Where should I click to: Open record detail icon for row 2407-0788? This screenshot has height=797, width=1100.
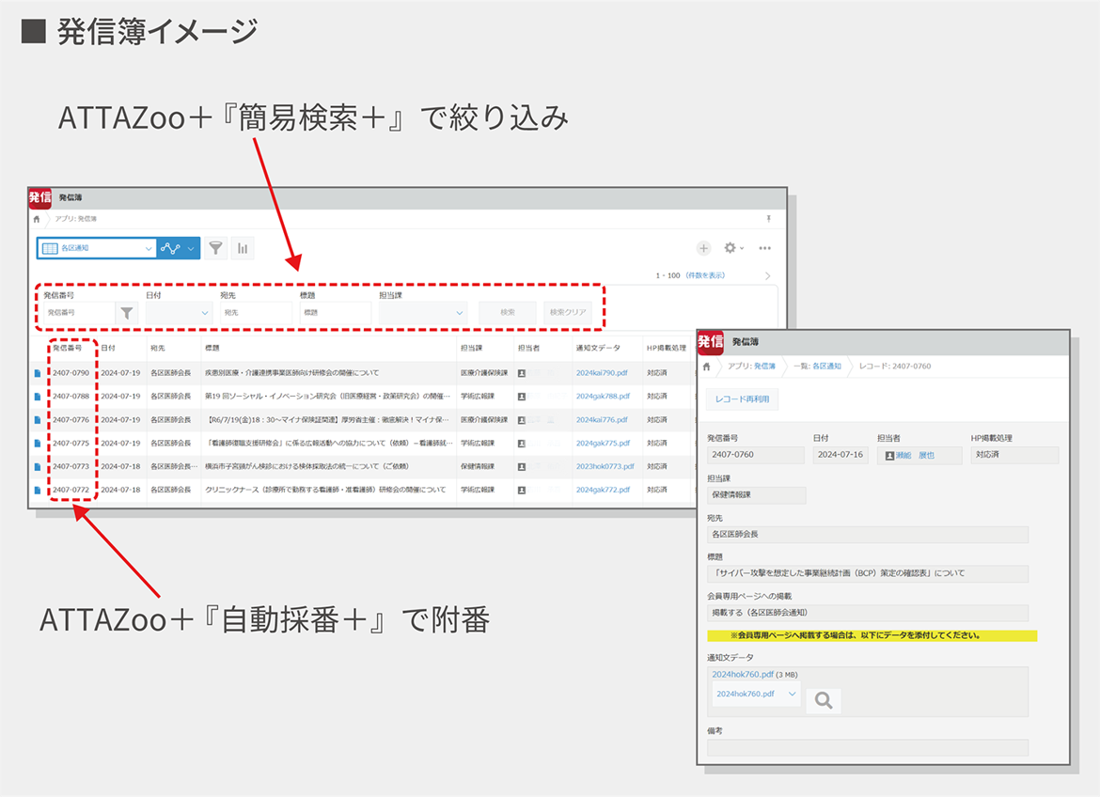[x=38, y=397]
